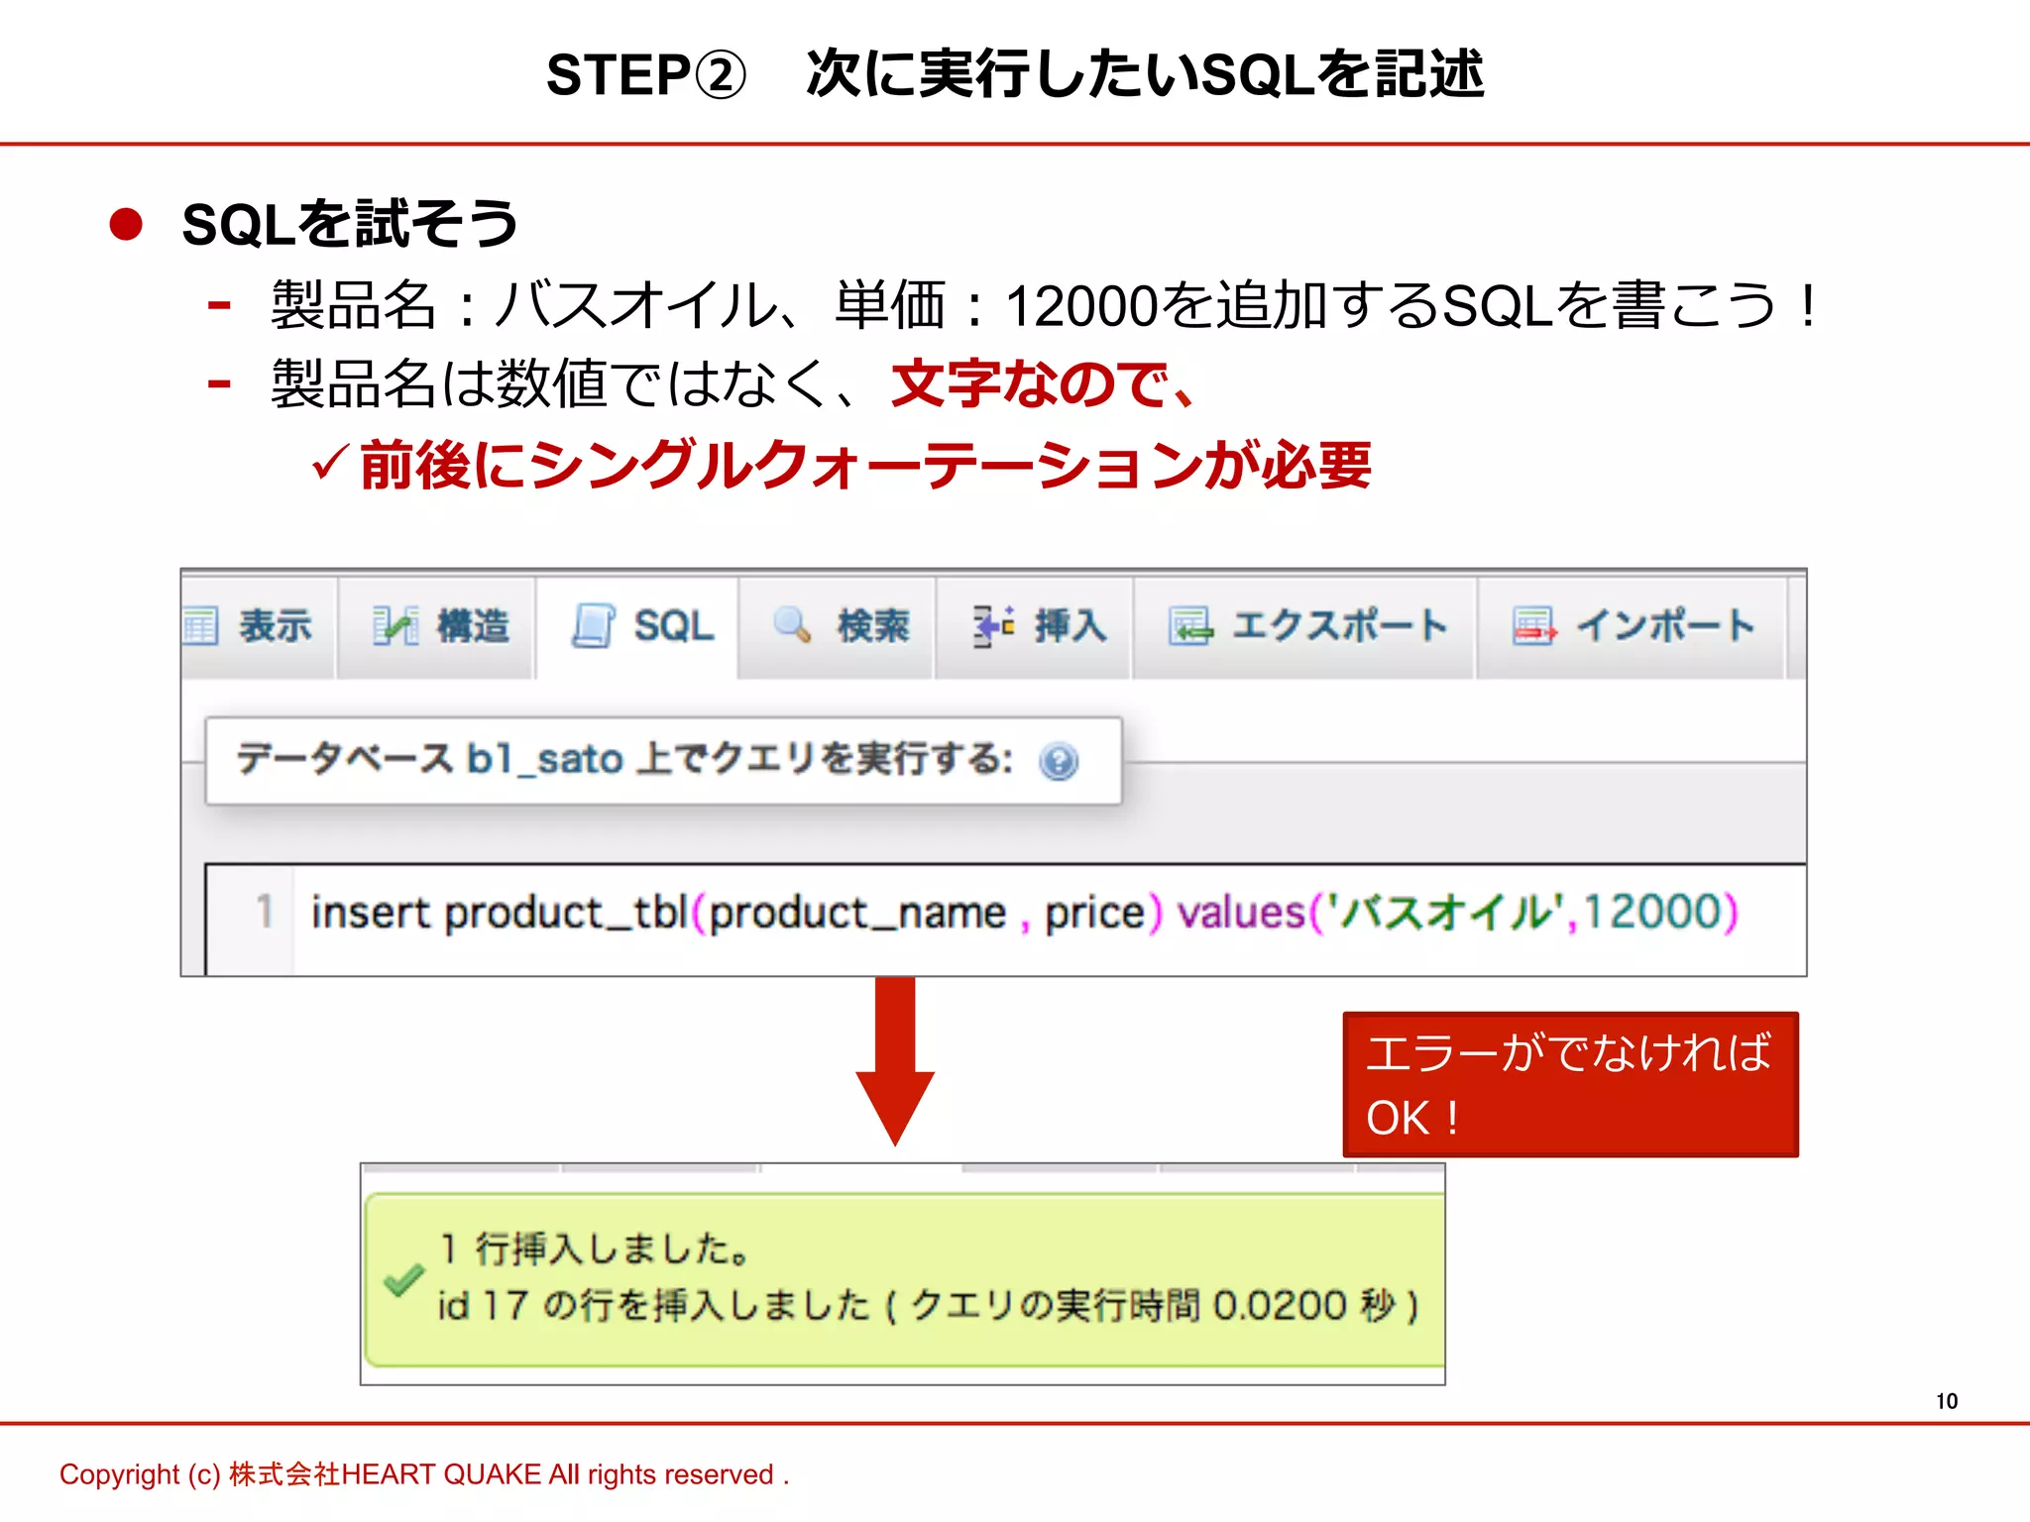The image size is (2030, 1522).
Task: Click the 'SQLを試そう' heading
Action: 350,223
